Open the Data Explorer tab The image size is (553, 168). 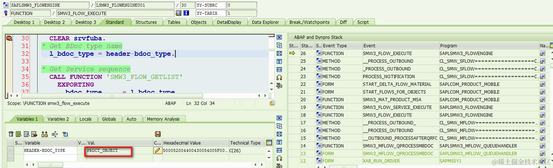coord(265,22)
